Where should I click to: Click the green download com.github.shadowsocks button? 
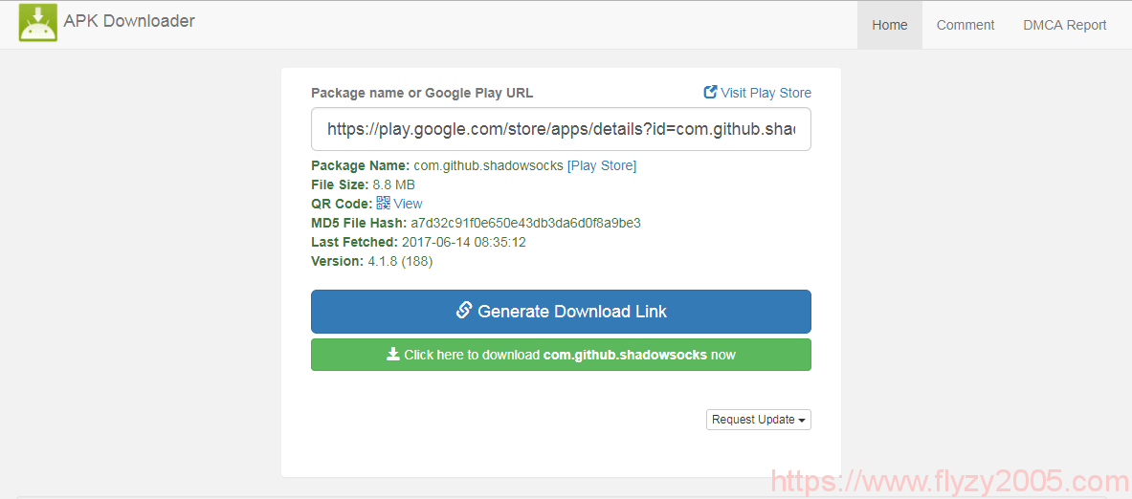click(x=561, y=355)
